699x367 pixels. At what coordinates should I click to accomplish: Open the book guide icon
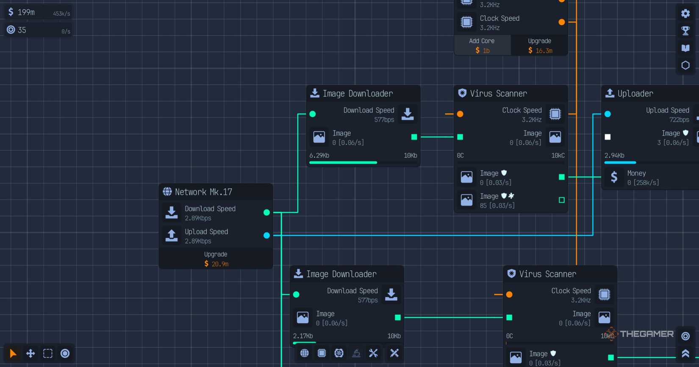(x=685, y=48)
